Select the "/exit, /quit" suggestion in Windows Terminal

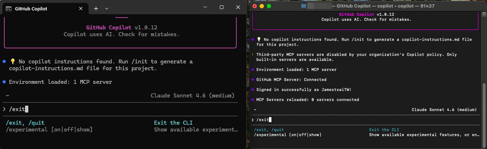(25, 123)
